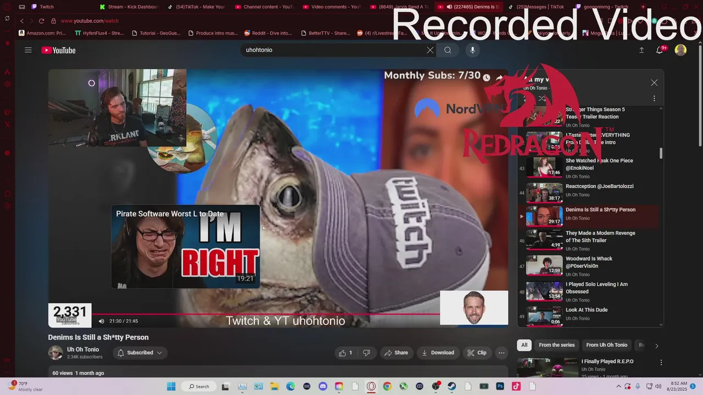The width and height of the screenshot is (703, 395).
Task: Open the BetterTTV bookmark
Action: [326, 33]
